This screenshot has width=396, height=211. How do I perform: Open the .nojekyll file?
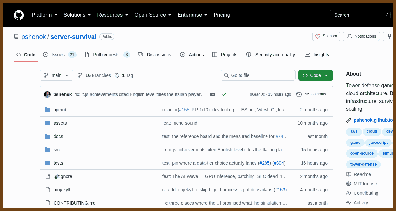point(62,190)
